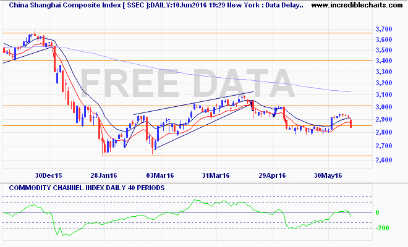This screenshot has width=408, height=247.
Task: Click the '[ SSEC ]' ticker symbol in title
Action: [135, 5]
